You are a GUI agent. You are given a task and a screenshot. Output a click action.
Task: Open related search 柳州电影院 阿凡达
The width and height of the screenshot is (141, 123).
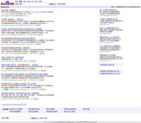tap(34, 109)
